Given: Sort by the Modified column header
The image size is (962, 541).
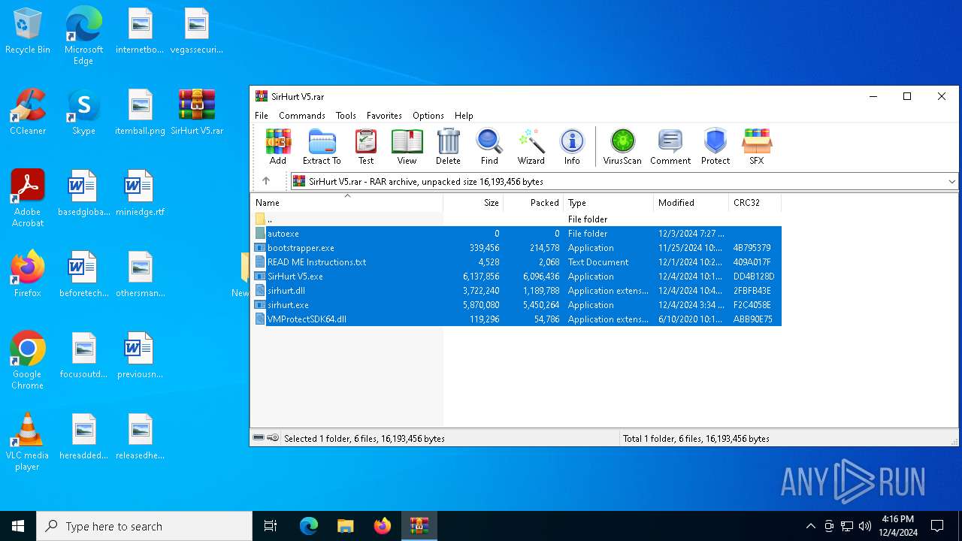Looking at the screenshot, I should coord(691,203).
